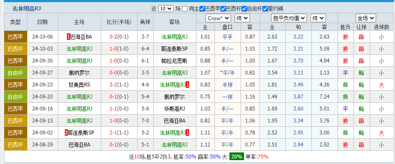Uncheck the 自由杯 league filter
Viewport: 395px width, 164px height.
(244, 9)
